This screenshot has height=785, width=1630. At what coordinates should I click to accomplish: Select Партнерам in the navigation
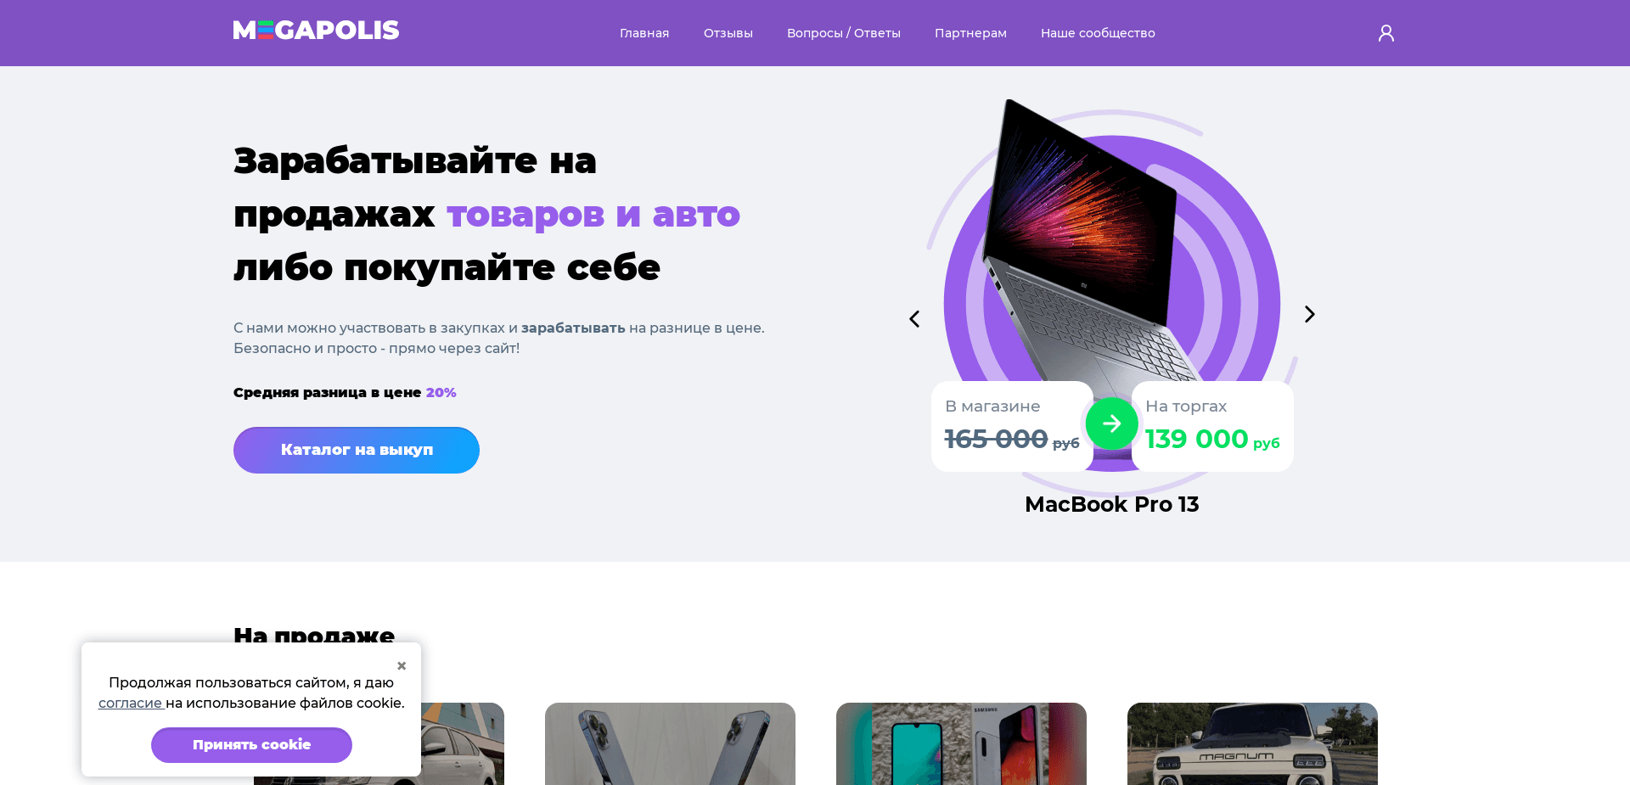(970, 33)
